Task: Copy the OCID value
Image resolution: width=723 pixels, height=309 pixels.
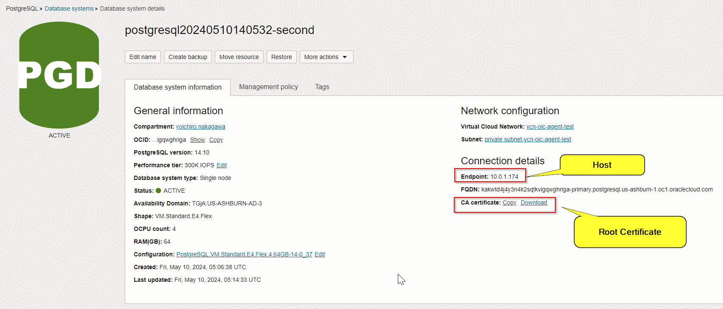Action: (x=216, y=140)
